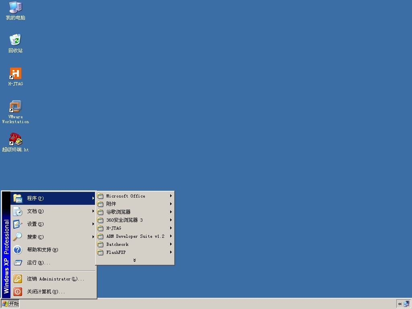
Task: Click the FlashFXP folder icon
Action: coord(100,253)
